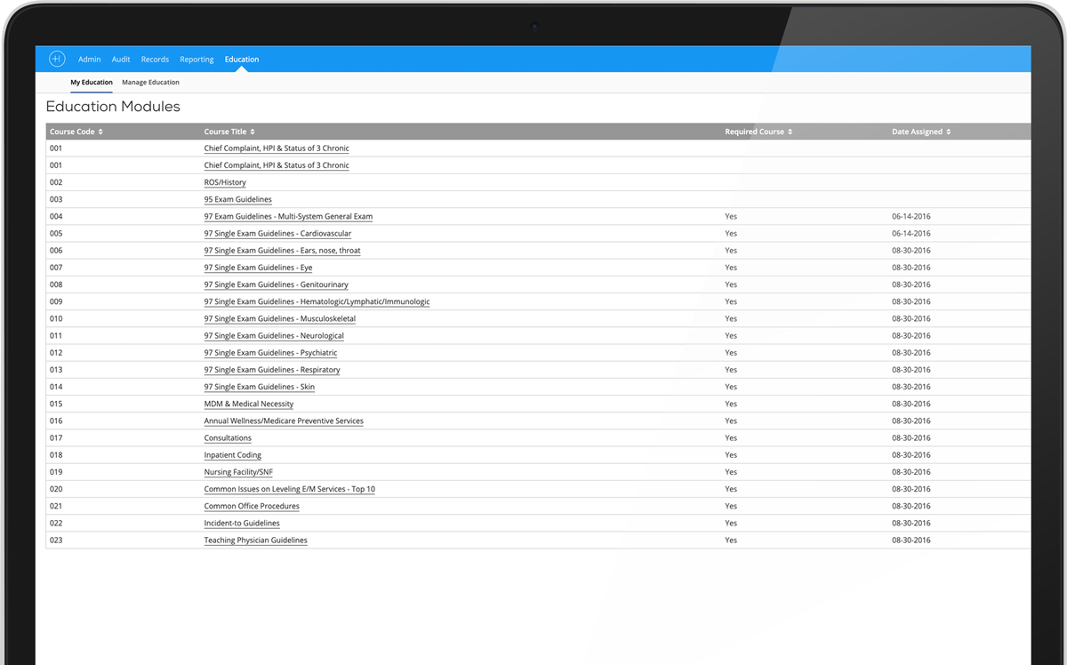
Task: Select the Education menu item
Action: coord(241,59)
